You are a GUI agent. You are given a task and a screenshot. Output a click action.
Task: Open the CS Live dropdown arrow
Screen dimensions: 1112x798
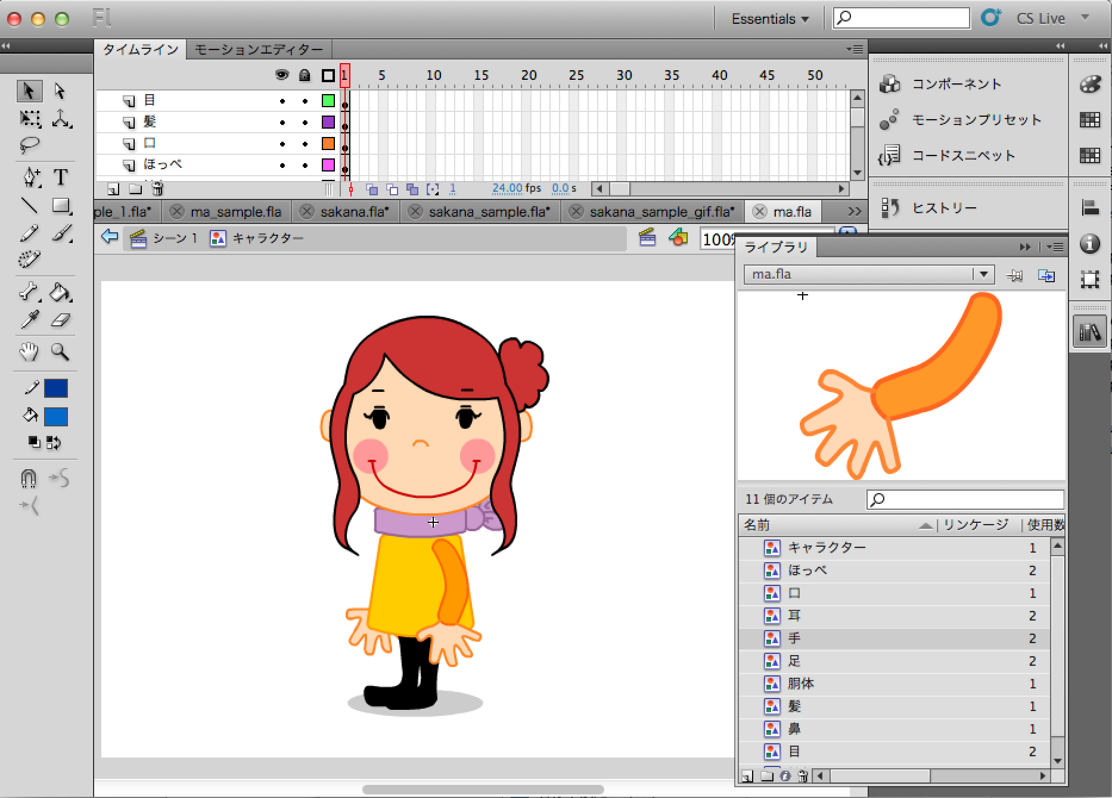click(1085, 18)
